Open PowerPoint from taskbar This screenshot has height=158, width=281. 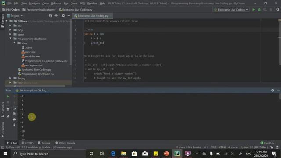pyautogui.click(x=166, y=154)
